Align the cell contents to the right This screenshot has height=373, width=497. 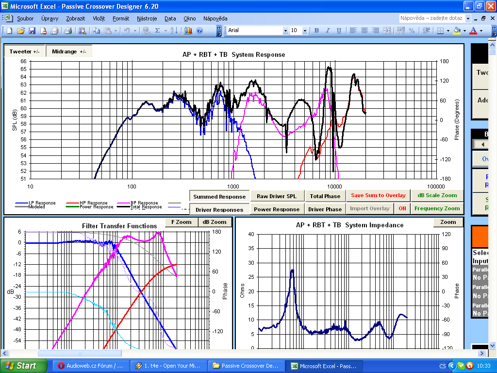click(x=376, y=31)
